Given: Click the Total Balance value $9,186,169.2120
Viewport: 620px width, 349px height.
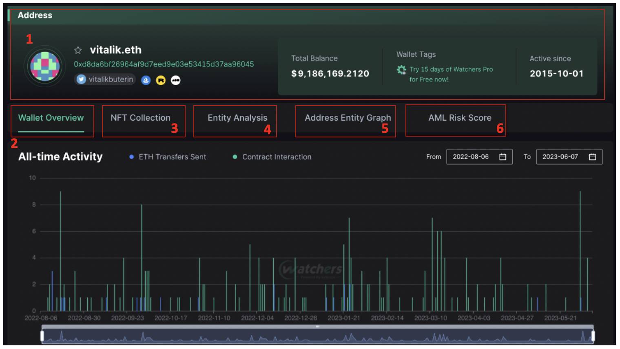Looking at the screenshot, I should point(330,74).
